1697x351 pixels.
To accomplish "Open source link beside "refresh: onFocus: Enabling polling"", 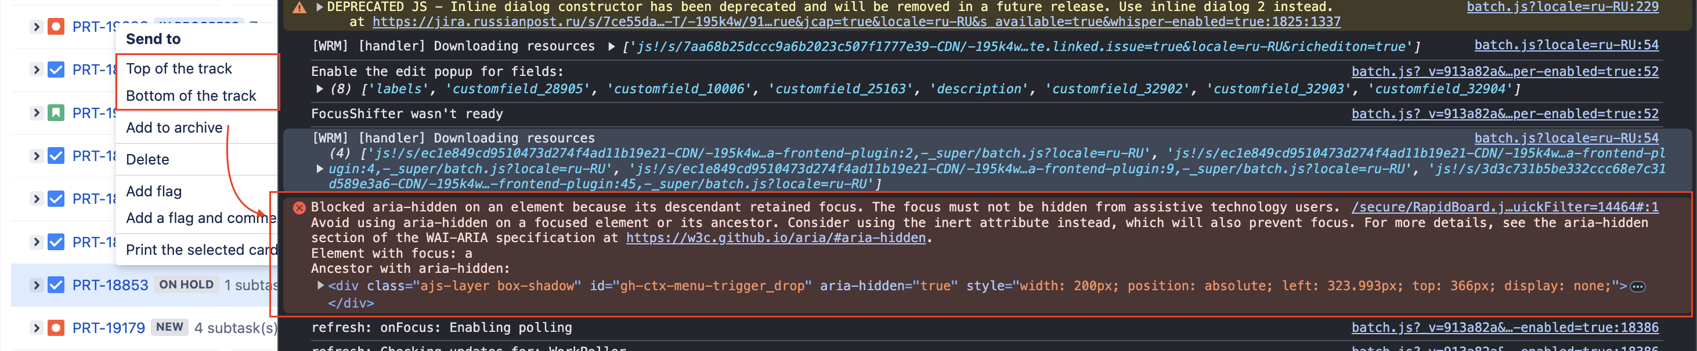I will [x=1505, y=327].
